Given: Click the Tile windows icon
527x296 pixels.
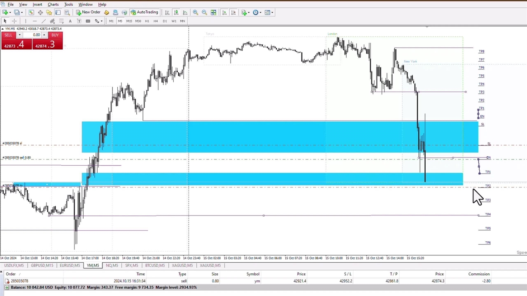Looking at the screenshot, I should pyautogui.click(x=213, y=12).
